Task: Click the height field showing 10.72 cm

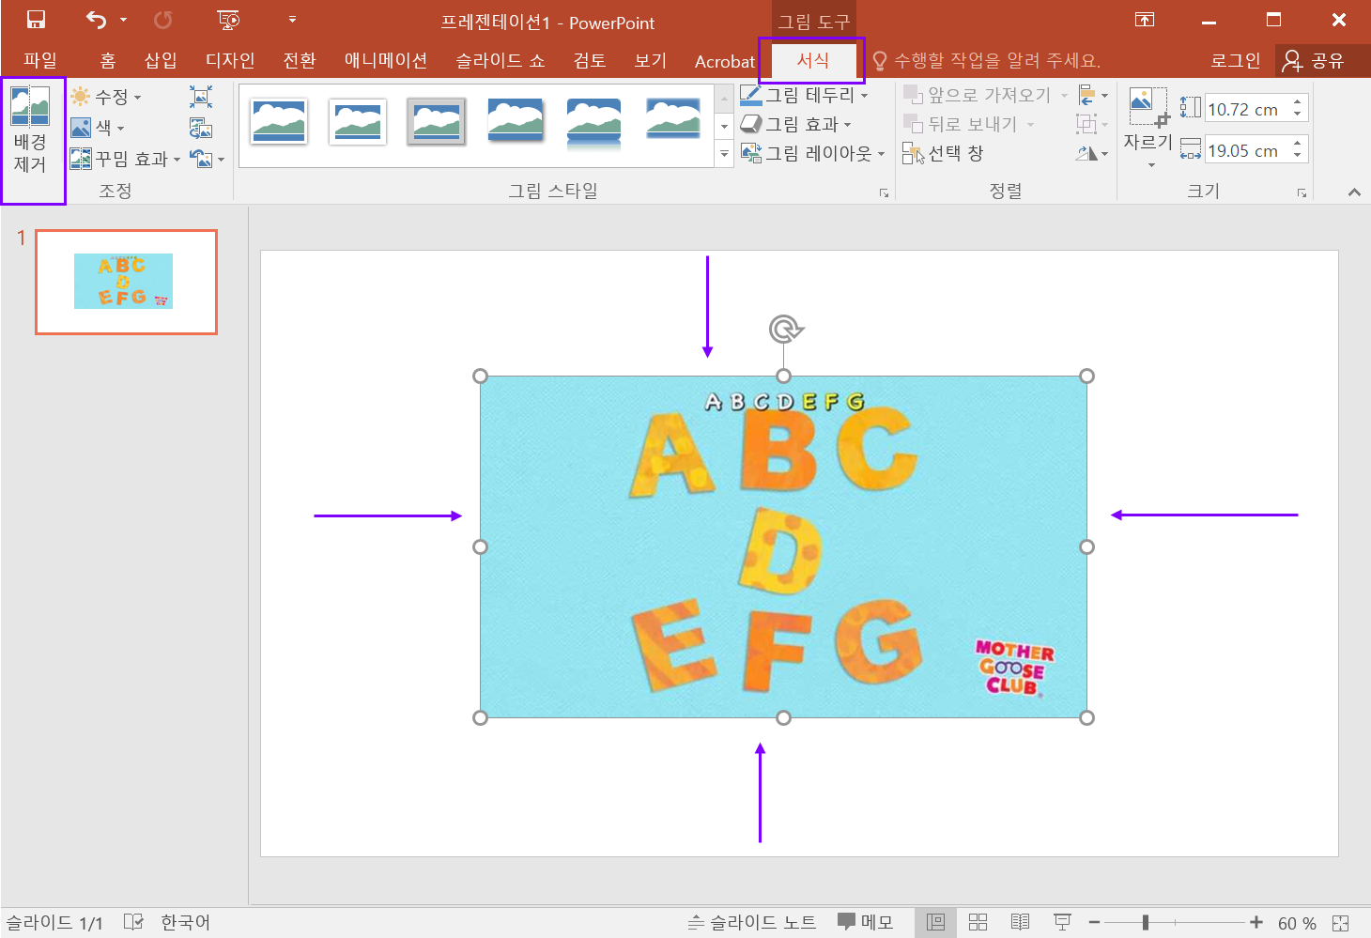Action: tap(1247, 109)
